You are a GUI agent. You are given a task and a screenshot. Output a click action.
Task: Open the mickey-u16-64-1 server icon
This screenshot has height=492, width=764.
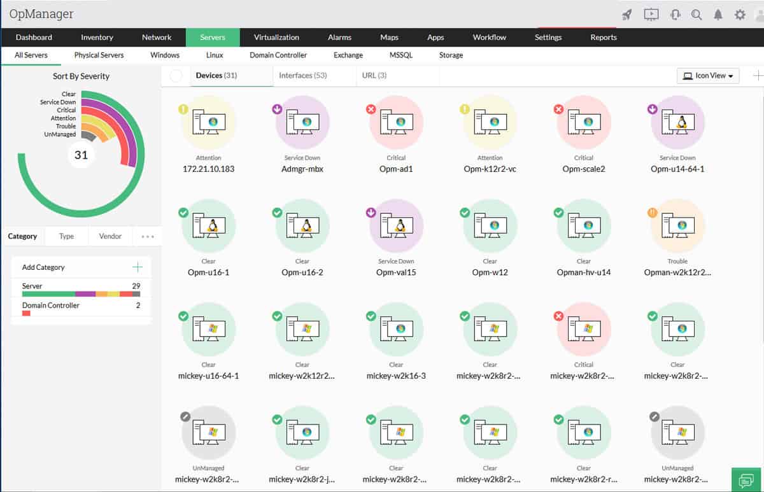tap(209, 330)
